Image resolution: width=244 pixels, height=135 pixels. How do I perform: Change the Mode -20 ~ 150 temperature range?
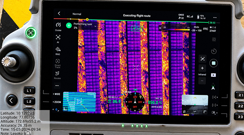tap(196, 29)
